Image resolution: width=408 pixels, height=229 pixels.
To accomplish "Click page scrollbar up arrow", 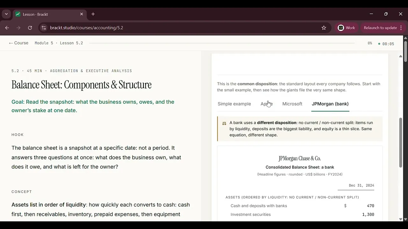I will point(405,38).
